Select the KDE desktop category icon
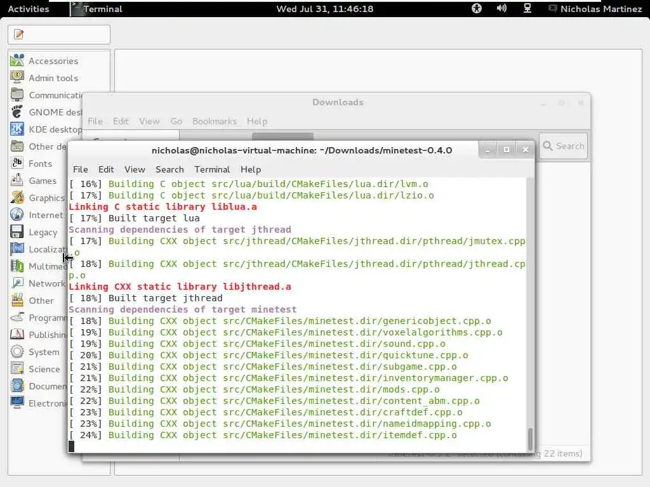Image resolution: width=650 pixels, height=487 pixels. 17,129
